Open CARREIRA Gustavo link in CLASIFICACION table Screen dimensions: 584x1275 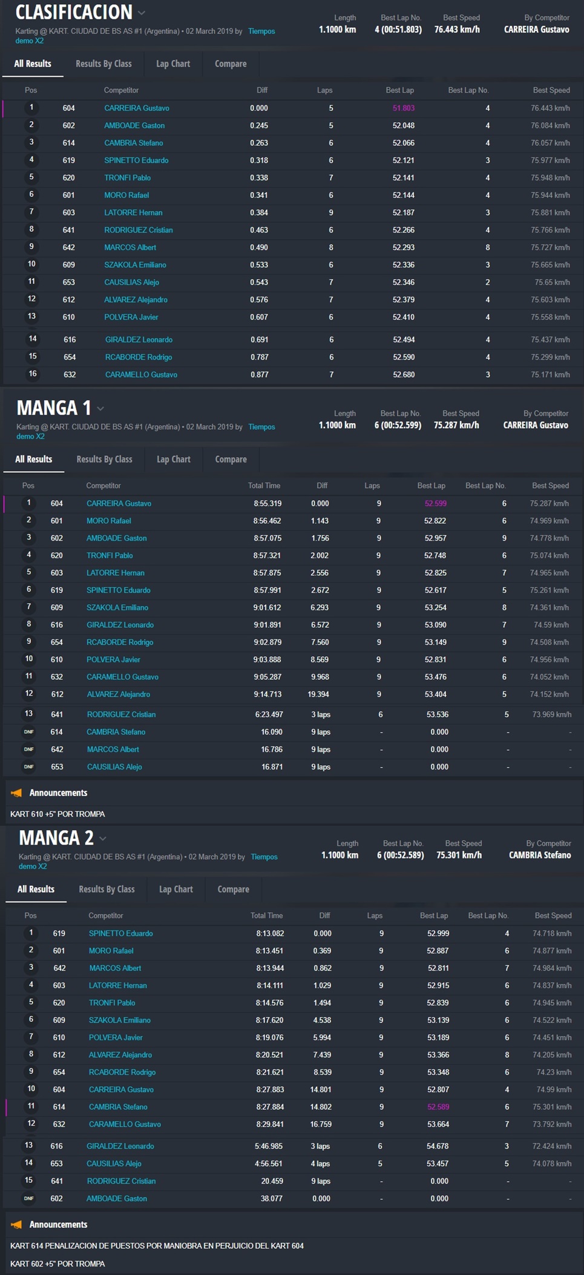(x=136, y=108)
